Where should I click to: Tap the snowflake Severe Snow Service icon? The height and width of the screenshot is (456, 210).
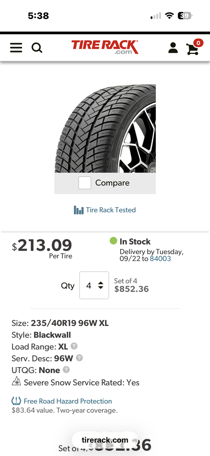coord(16,382)
